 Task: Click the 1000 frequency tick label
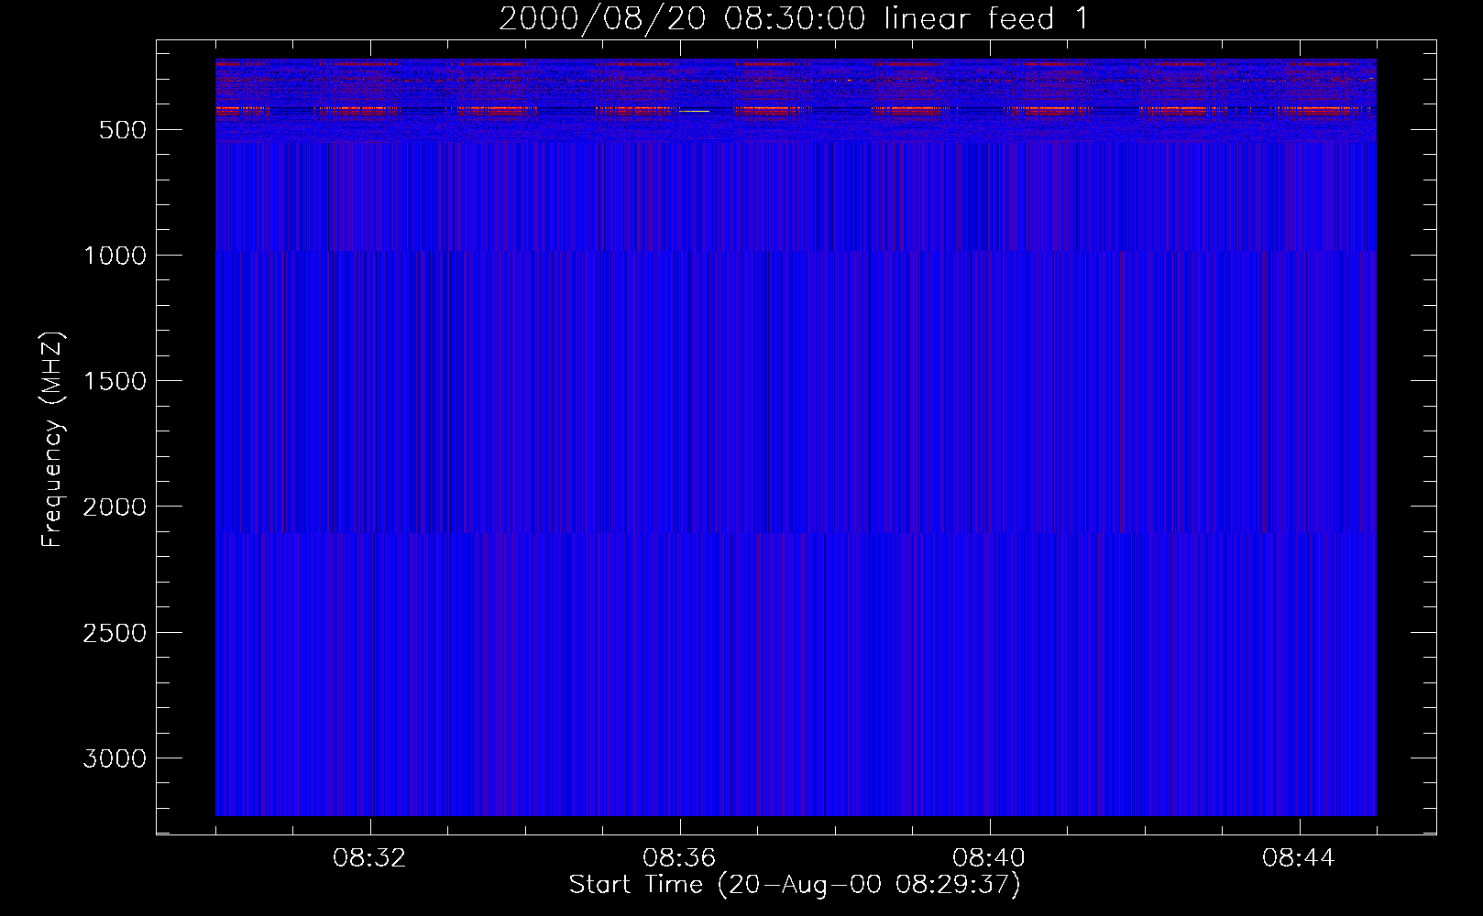pyautogui.click(x=115, y=256)
